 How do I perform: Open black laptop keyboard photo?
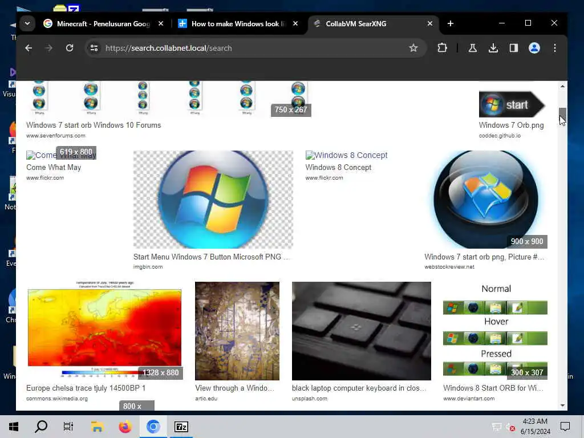coord(361,331)
